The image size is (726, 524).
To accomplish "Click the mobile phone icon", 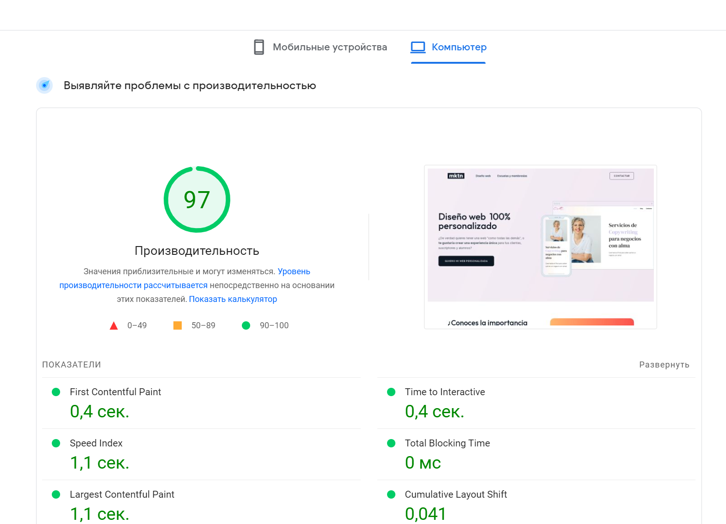I will [259, 47].
